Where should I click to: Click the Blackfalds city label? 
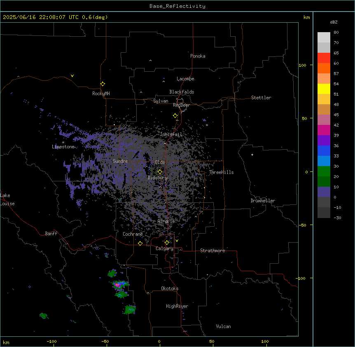pyautogui.click(x=182, y=92)
